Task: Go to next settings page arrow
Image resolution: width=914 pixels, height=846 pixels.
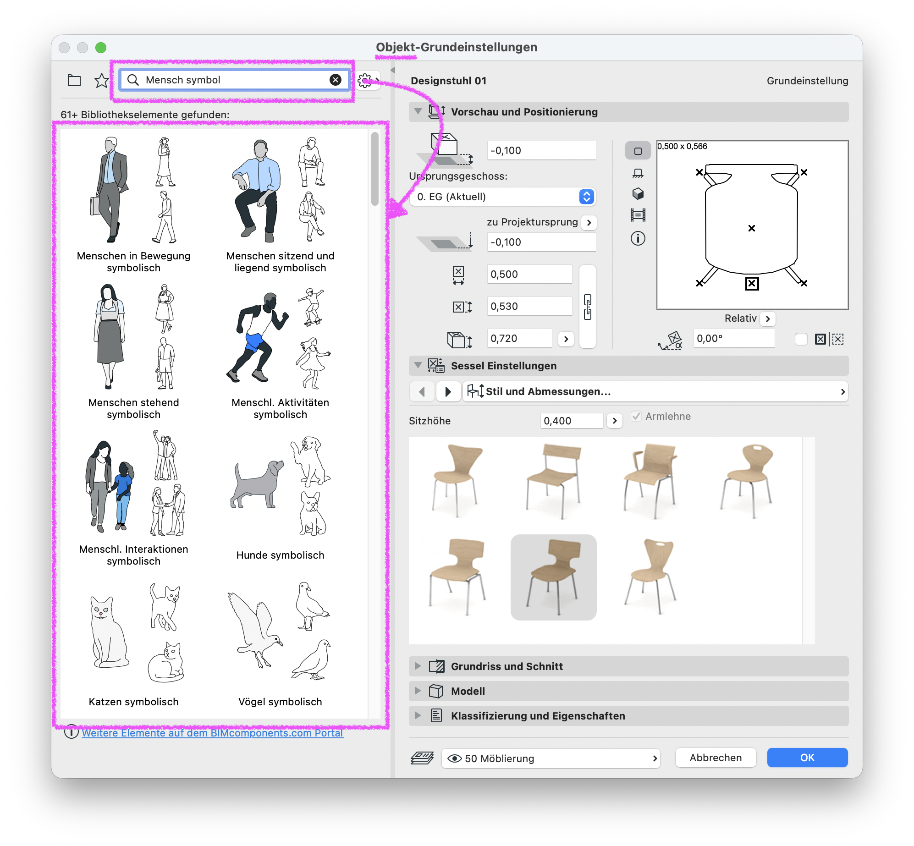Action: click(x=448, y=391)
